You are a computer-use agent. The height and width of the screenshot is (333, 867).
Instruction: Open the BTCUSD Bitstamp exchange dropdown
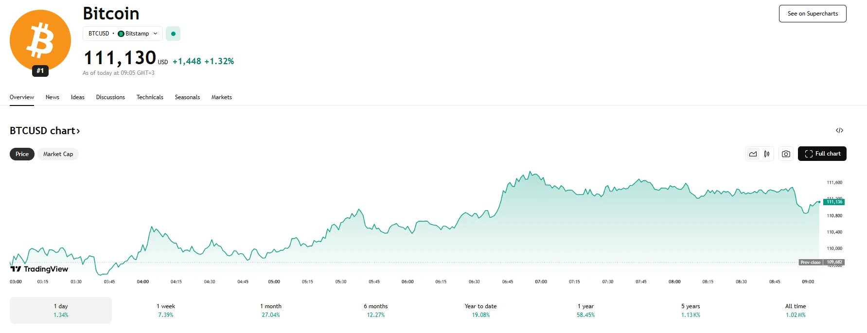123,34
